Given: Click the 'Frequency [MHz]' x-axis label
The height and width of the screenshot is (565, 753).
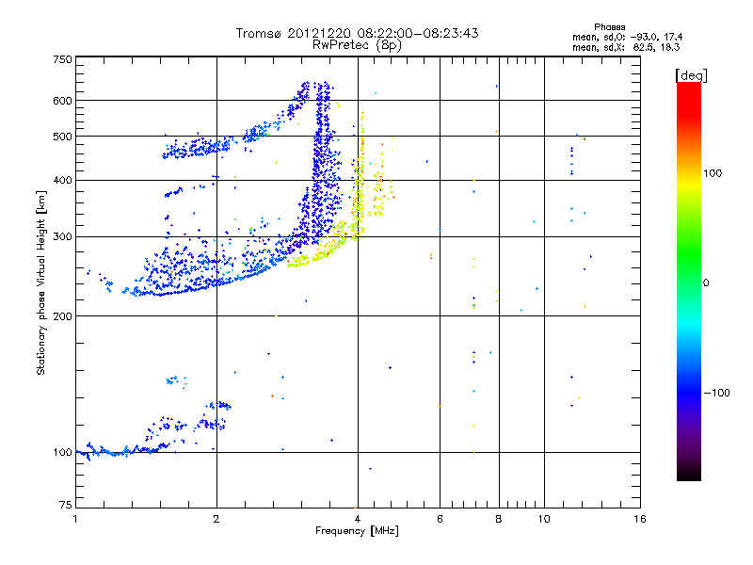Looking at the screenshot, I should (x=357, y=531).
